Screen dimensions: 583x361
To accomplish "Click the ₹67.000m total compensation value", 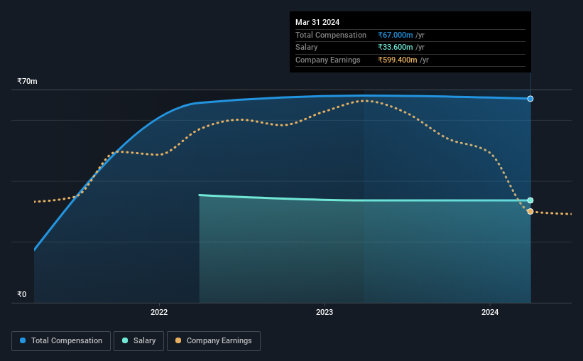I will click(x=396, y=35).
